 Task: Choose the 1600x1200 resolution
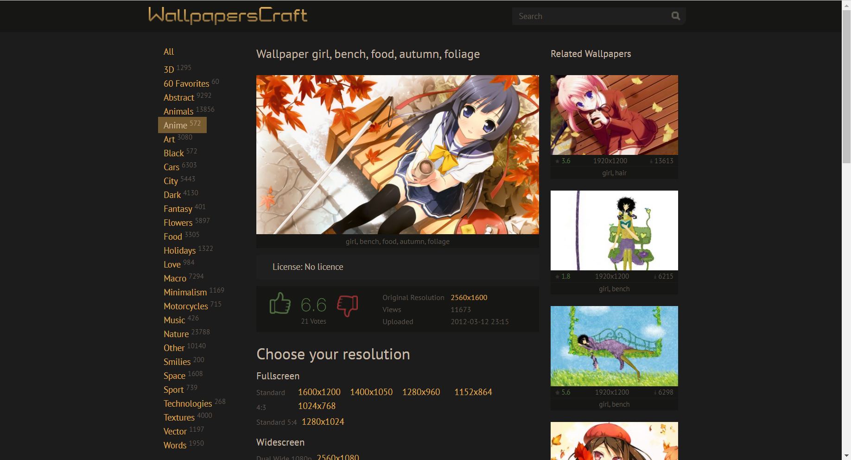click(x=319, y=392)
